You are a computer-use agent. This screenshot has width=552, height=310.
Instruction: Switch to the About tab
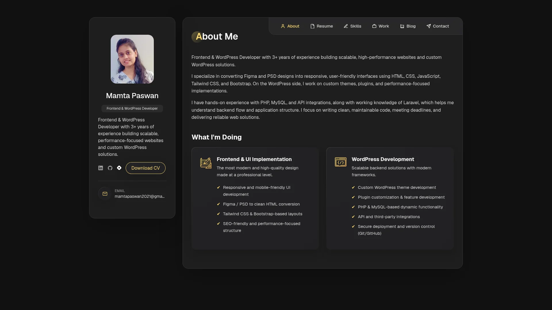coord(290,26)
